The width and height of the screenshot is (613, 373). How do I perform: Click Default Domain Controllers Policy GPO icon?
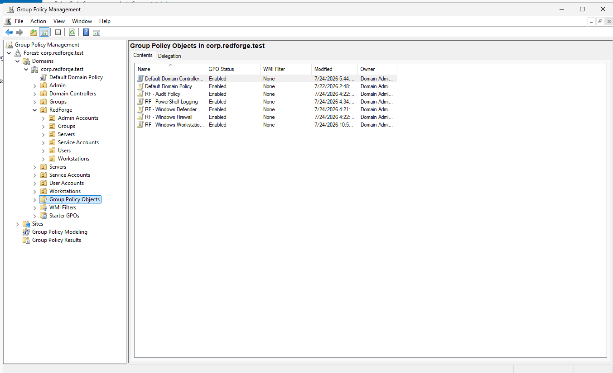tap(140, 79)
